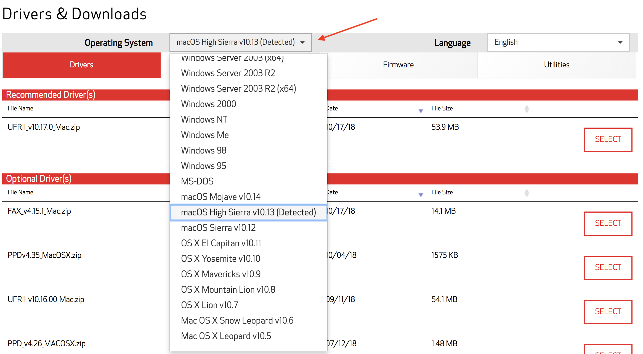
Task: Choose Windows 95 from the list
Action: [248, 166]
